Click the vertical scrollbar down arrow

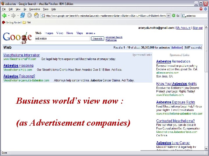coord(206,148)
